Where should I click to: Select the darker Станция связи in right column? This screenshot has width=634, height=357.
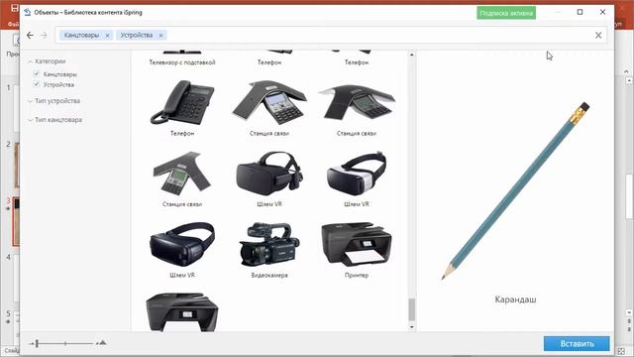click(357, 102)
